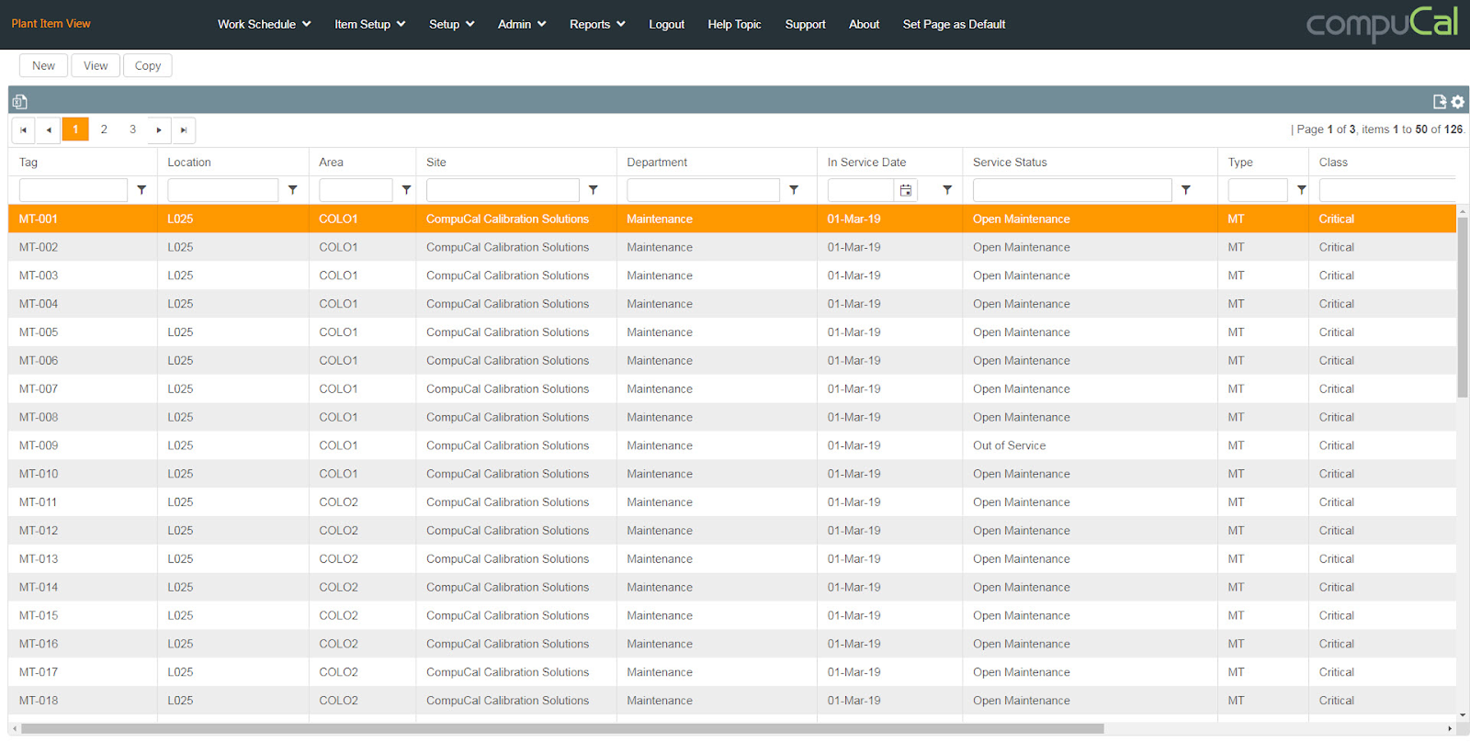This screenshot has width=1470, height=742.
Task: Open the Department column filter icon
Action: point(794,190)
